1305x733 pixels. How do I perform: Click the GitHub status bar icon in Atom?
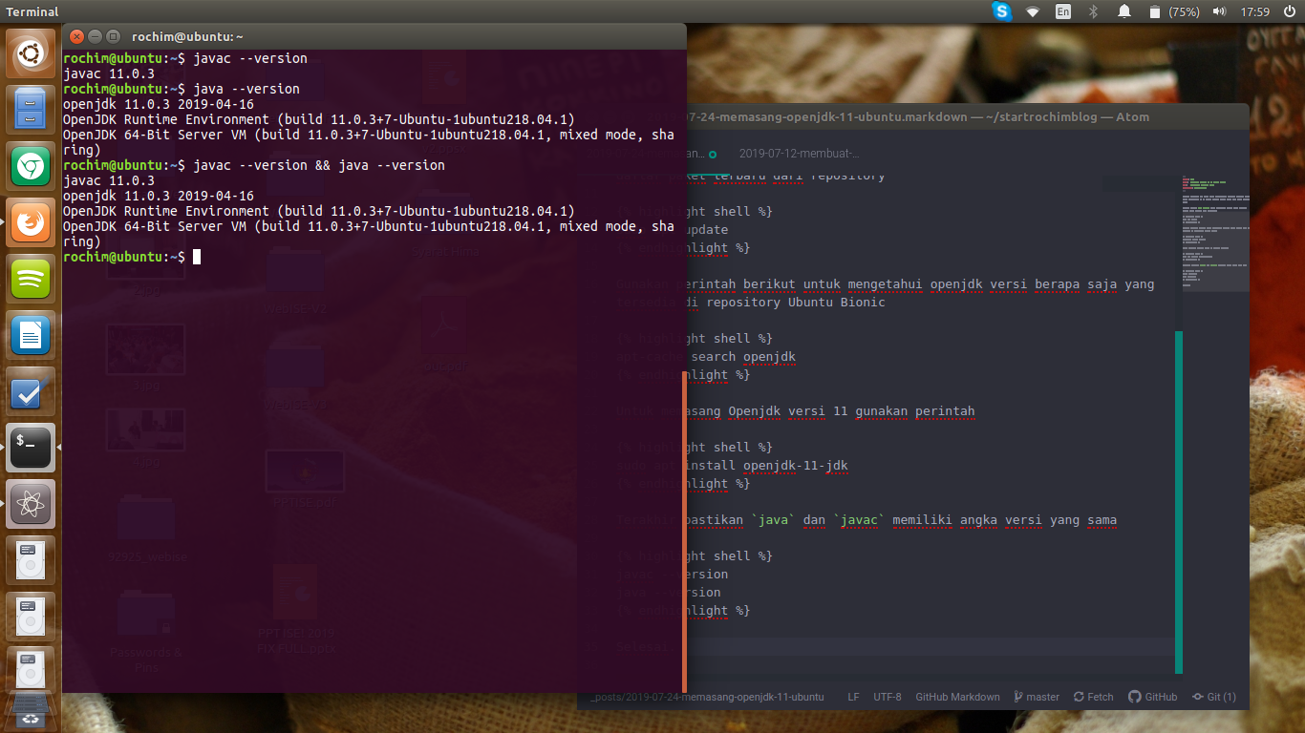point(1152,697)
